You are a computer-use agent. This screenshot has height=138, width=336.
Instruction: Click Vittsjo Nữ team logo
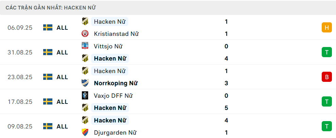pos(85,46)
